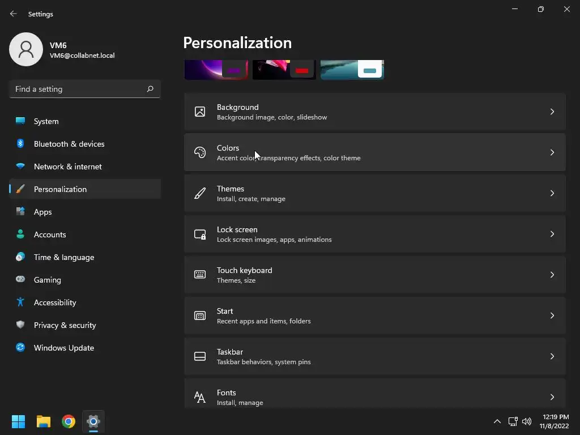
Task: Show hidden icons in system tray
Action: 497,421
